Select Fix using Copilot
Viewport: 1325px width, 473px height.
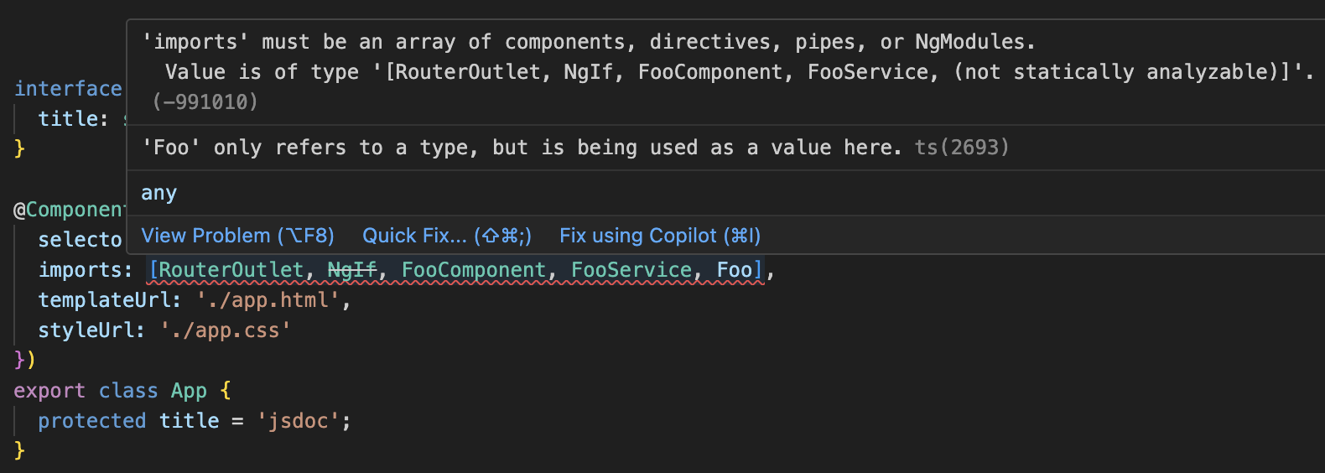pyautogui.click(x=660, y=236)
